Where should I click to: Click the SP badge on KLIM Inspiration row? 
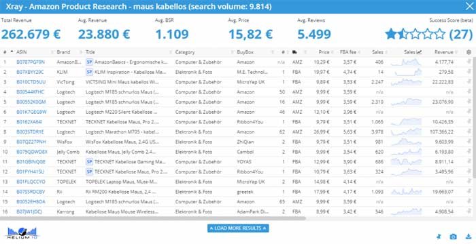[89, 72]
